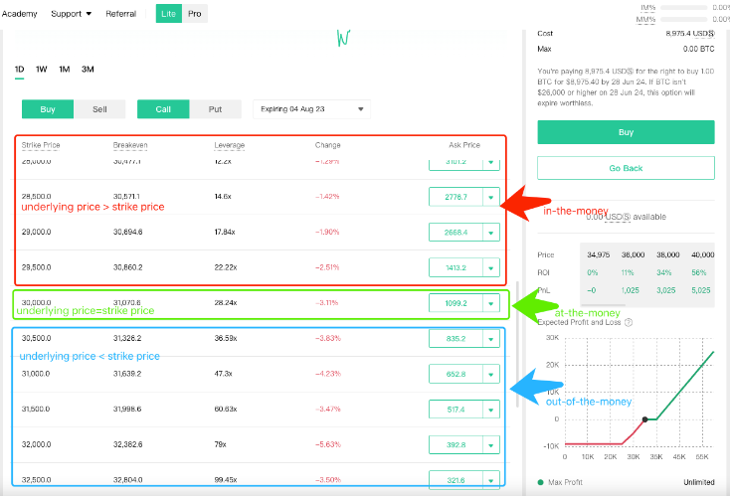Open the arrow next to ask price 1099.2
The height and width of the screenshot is (496, 730).
pyautogui.click(x=489, y=302)
